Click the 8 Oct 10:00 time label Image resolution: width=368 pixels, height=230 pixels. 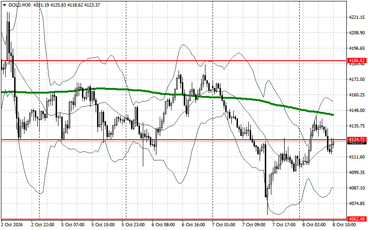point(344,225)
